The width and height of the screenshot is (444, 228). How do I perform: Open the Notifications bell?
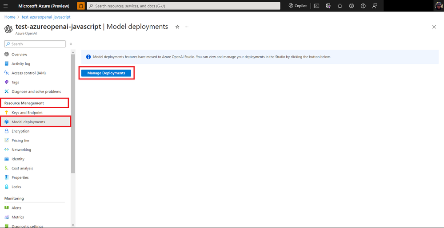tap(340, 6)
